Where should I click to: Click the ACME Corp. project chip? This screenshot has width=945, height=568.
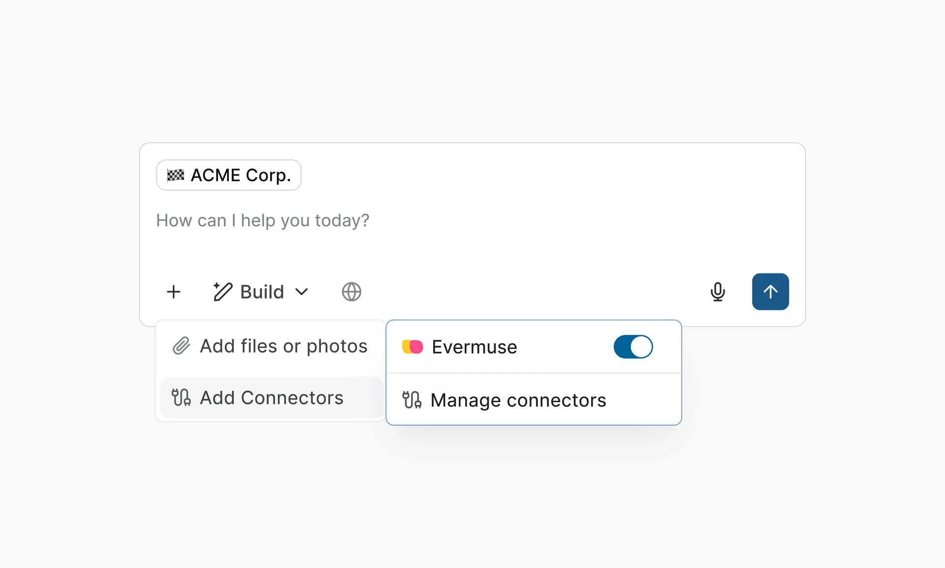(228, 175)
